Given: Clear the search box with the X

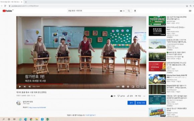Looking at the screenshot, I should (x=124, y=11).
